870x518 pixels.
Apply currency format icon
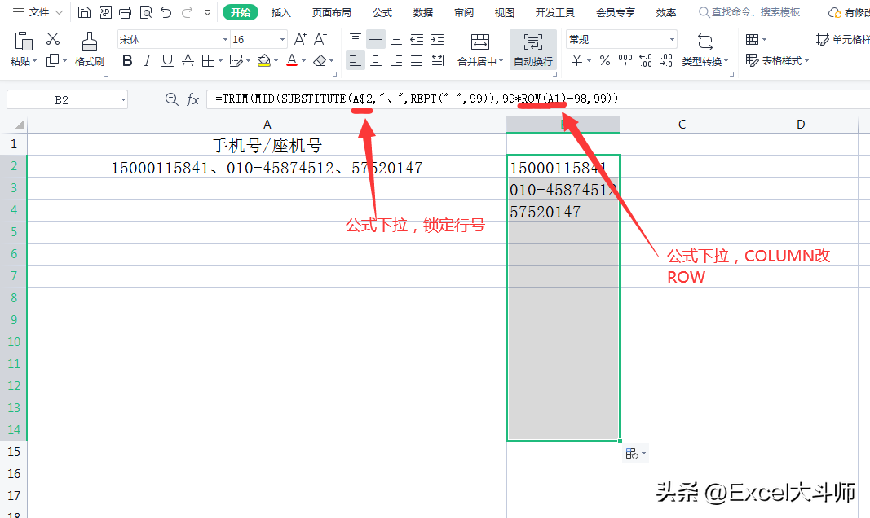[x=577, y=61]
